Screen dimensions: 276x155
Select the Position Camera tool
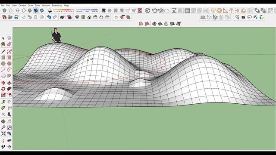coord(3,141)
